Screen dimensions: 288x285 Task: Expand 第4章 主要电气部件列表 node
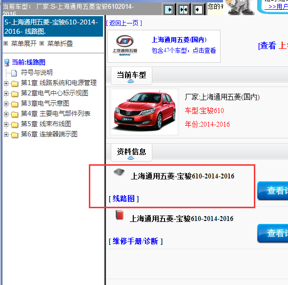pos(6,114)
